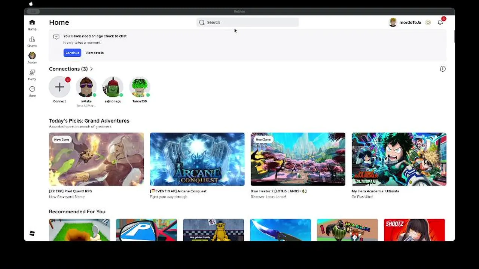The image size is (479, 269).
Task: Open the Avatar editor in the sidebar
Action: pos(32,58)
